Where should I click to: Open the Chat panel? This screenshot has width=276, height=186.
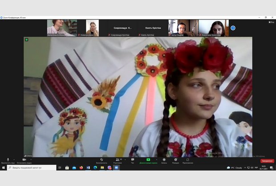(132, 160)
